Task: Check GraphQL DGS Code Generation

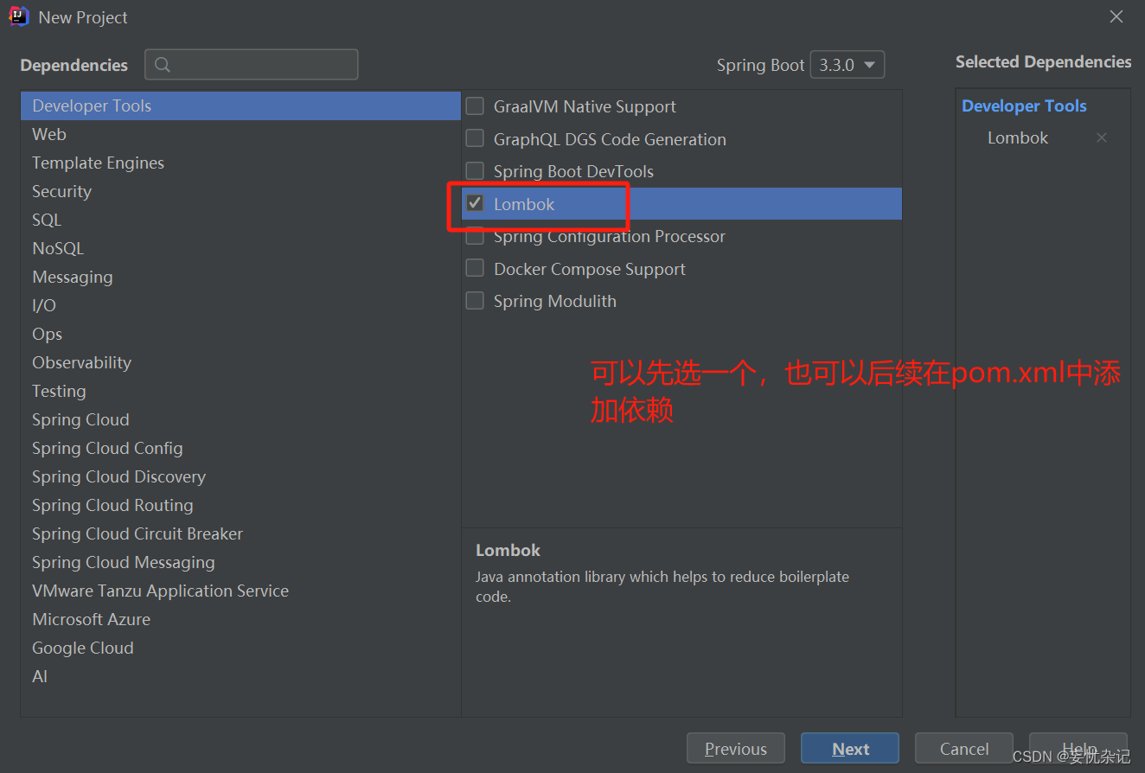Action: [x=475, y=138]
